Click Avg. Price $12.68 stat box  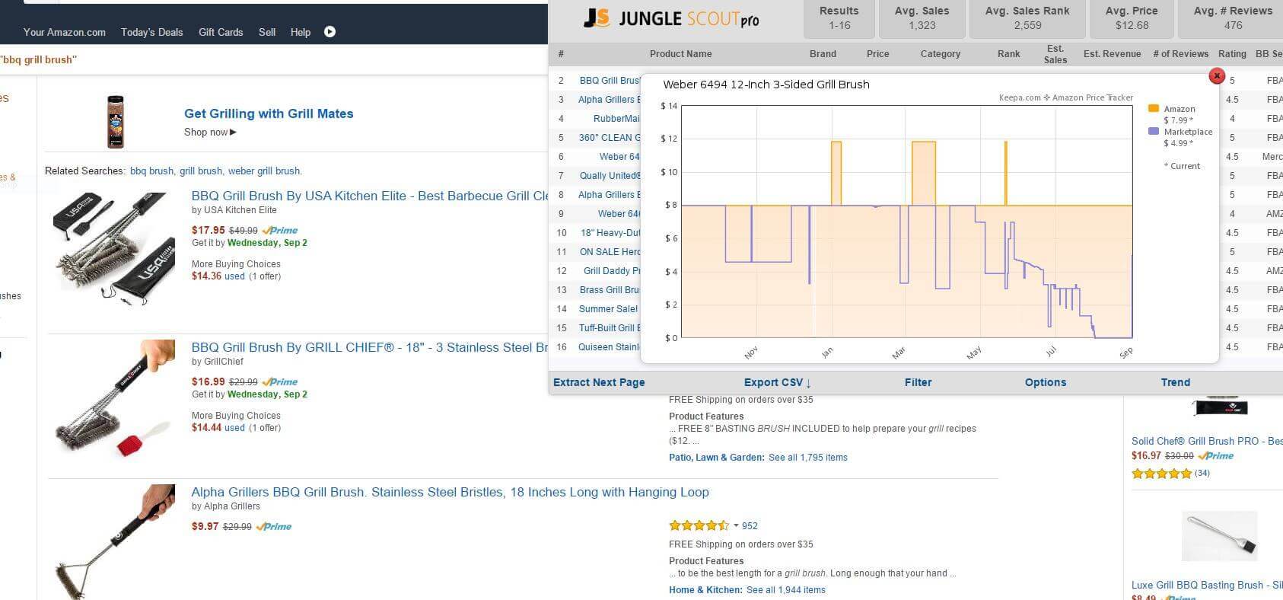[1132, 18]
